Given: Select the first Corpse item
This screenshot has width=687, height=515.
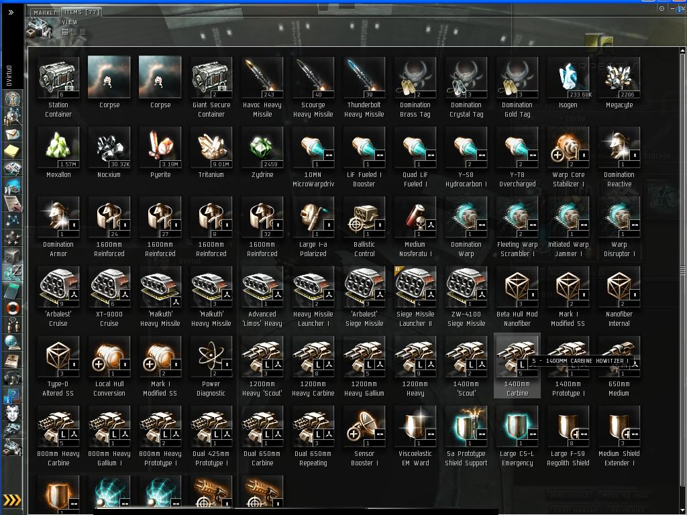Looking at the screenshot, I should tap(109, 82).
